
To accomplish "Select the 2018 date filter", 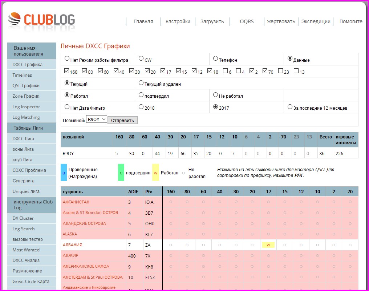I will tap(141, 107).
